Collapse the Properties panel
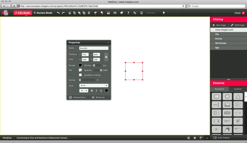This screenshot has height=143, width=247. (108, 43)
